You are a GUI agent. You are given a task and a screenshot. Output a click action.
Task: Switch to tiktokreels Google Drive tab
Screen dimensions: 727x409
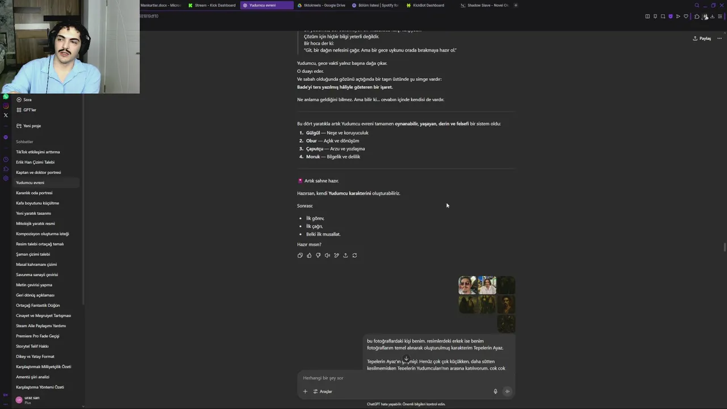(321, 5)
